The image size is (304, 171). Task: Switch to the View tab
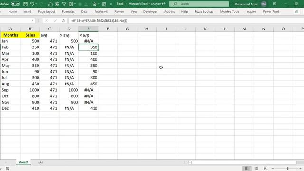(x=134, y=11)
